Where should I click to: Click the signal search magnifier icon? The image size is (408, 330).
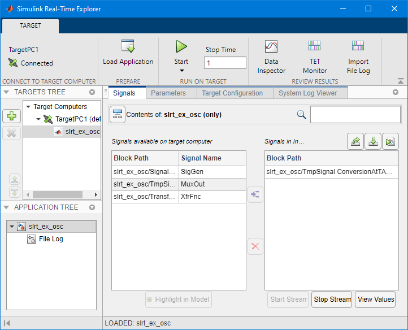coord(302,115)
